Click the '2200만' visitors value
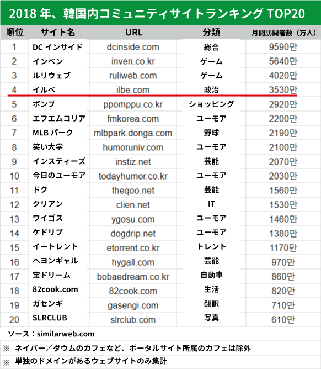Screen dimensions: 321x369 tap(283, 119)
